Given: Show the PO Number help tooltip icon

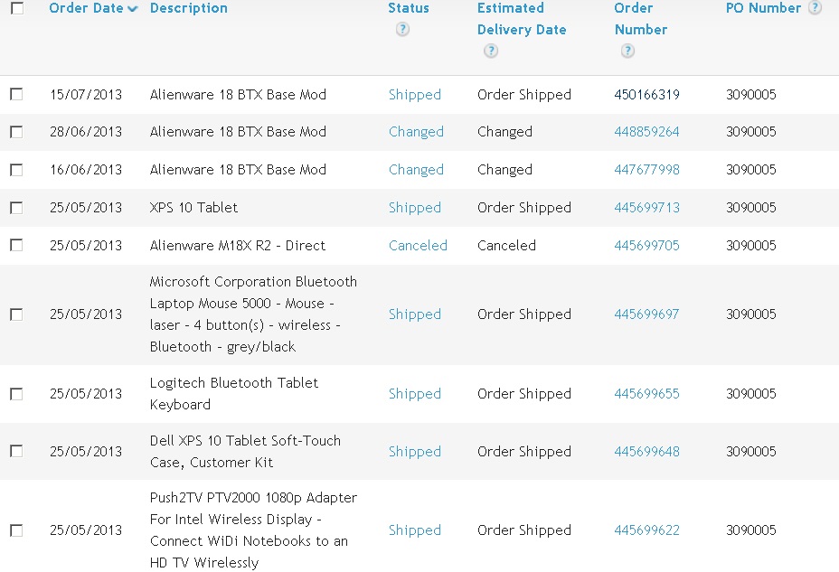Looking at the screenshot, I should point(815,7).
